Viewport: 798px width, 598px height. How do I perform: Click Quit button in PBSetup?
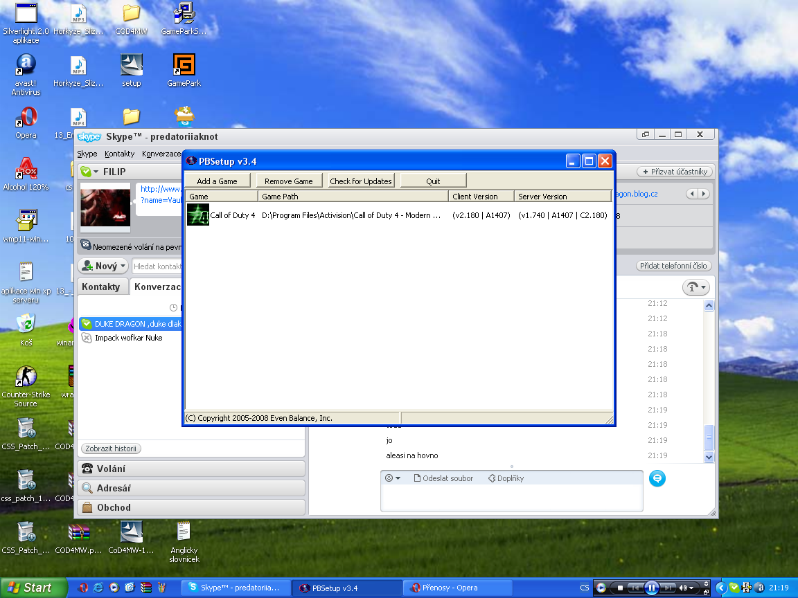(x=433, y=181)
